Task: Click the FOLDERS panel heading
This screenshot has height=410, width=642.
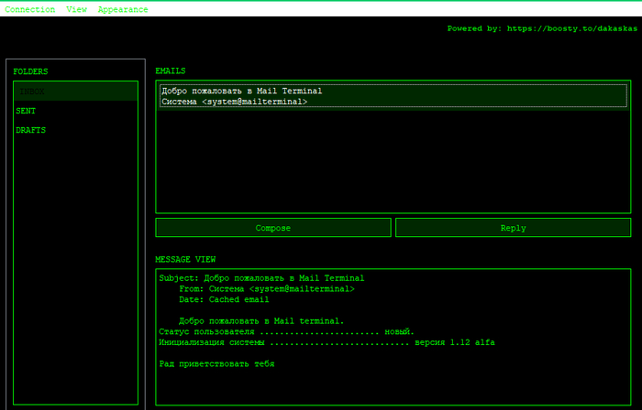Action: tap(30, 71)
